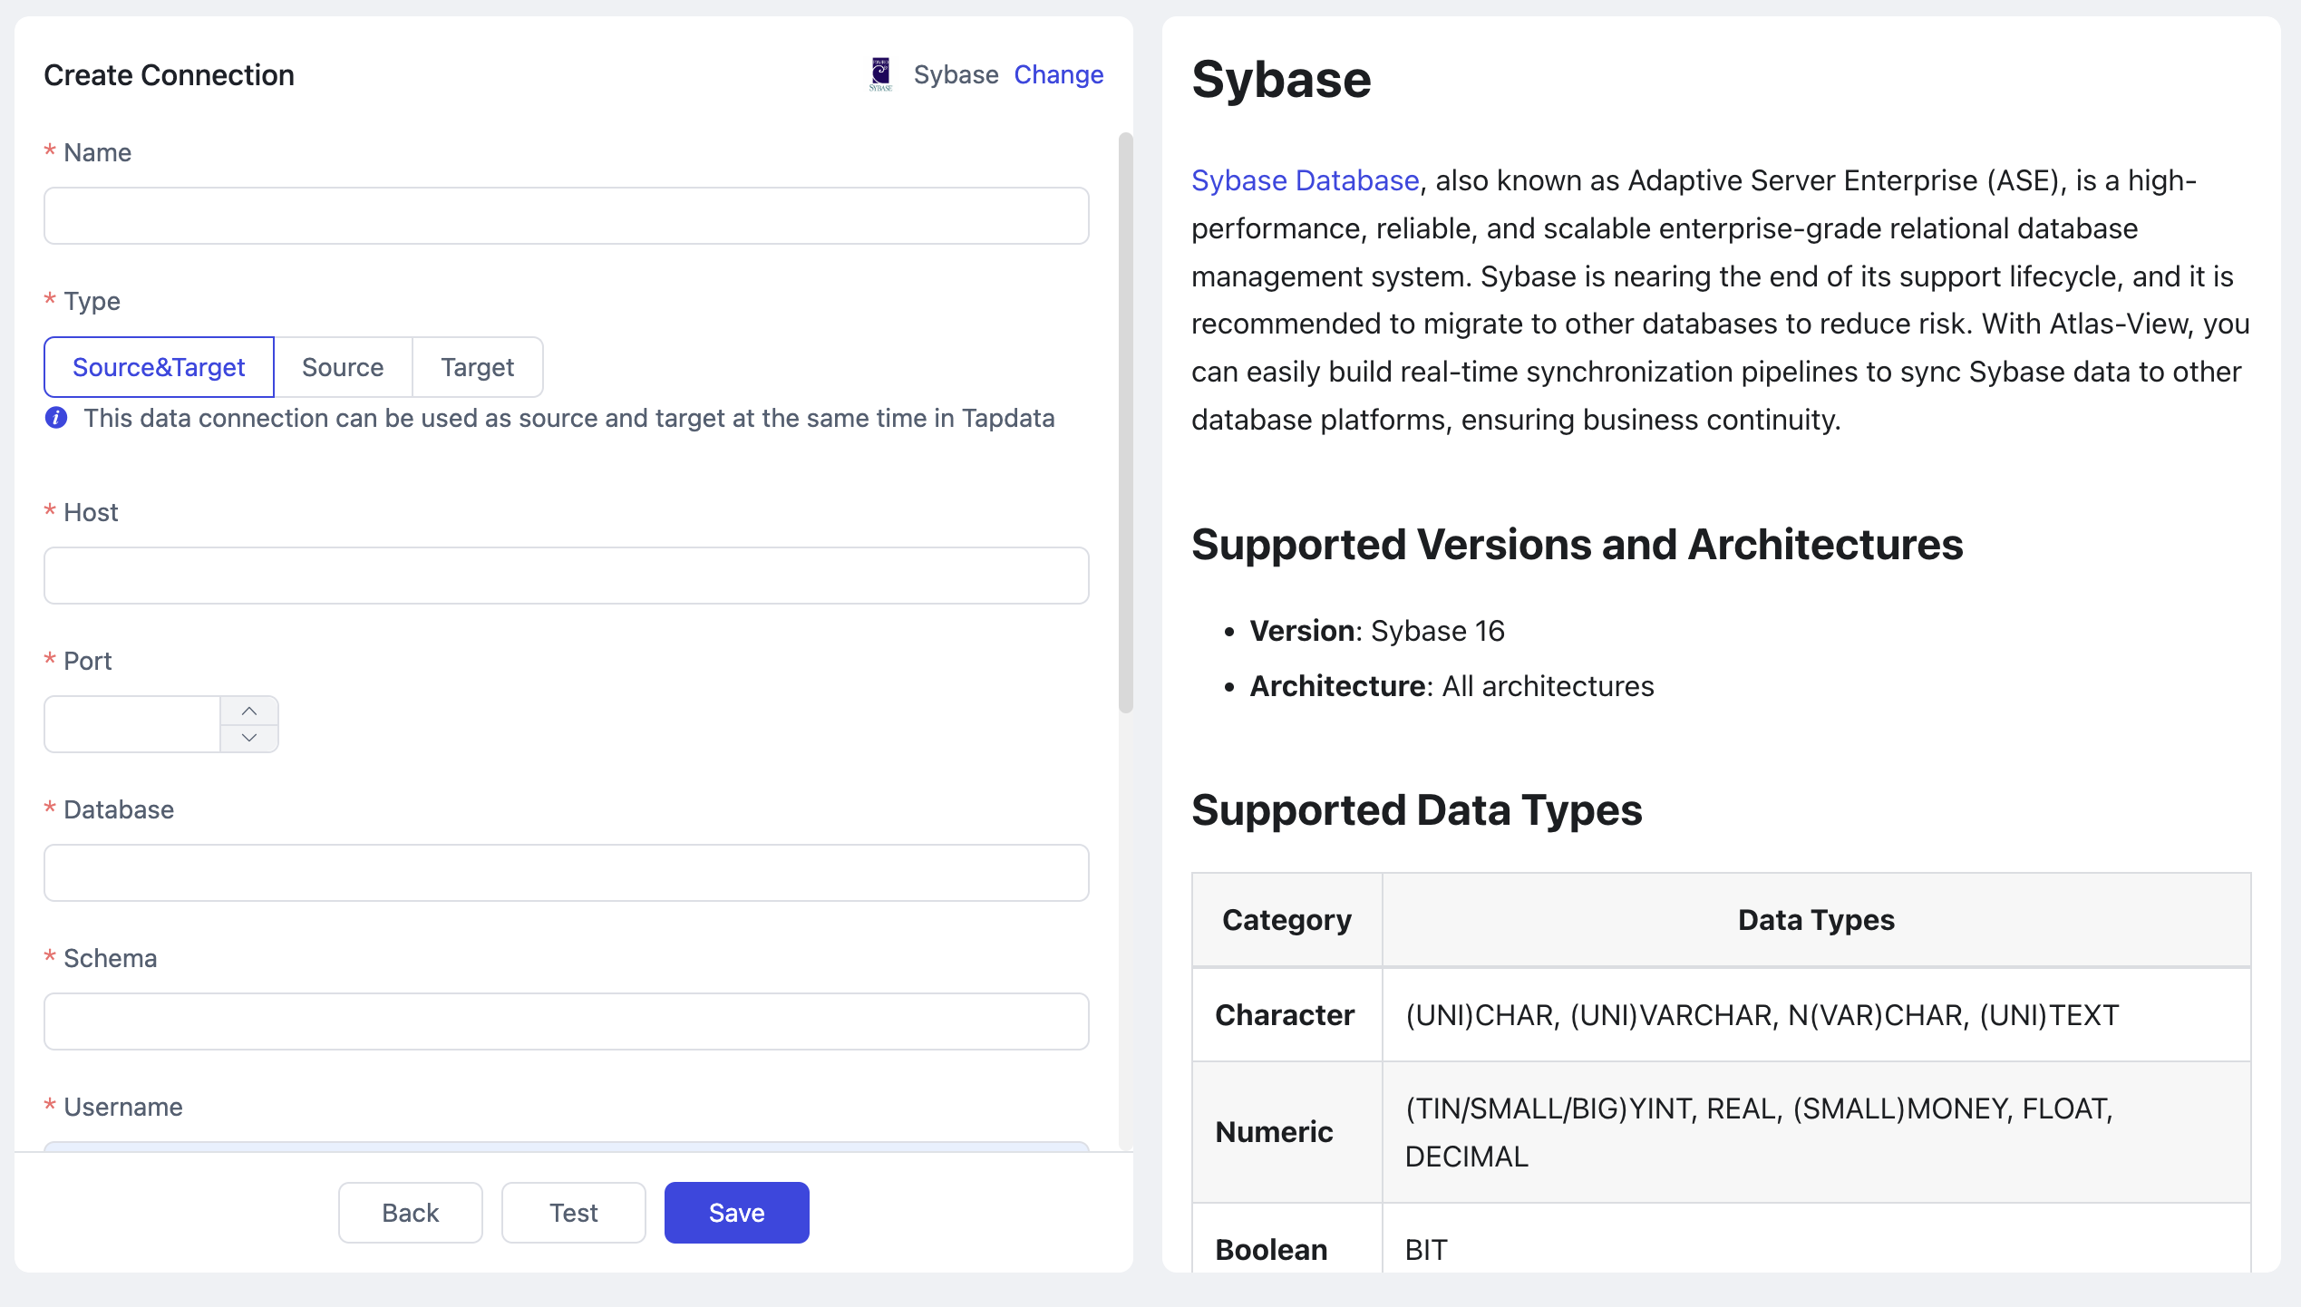Decrease the Port value with the down arrow
This screenshot has height=1307, width=2301.
pyautogui.click(x=249, y=738)
